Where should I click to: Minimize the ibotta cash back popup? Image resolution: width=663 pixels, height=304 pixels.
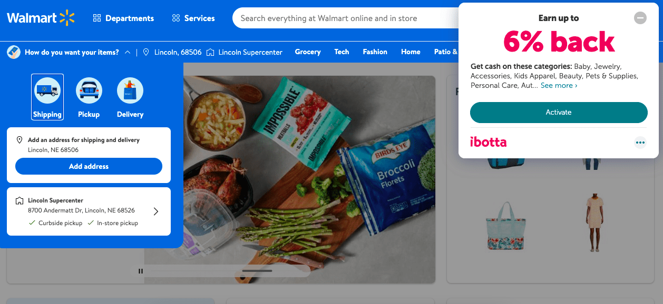coord(640,18)
